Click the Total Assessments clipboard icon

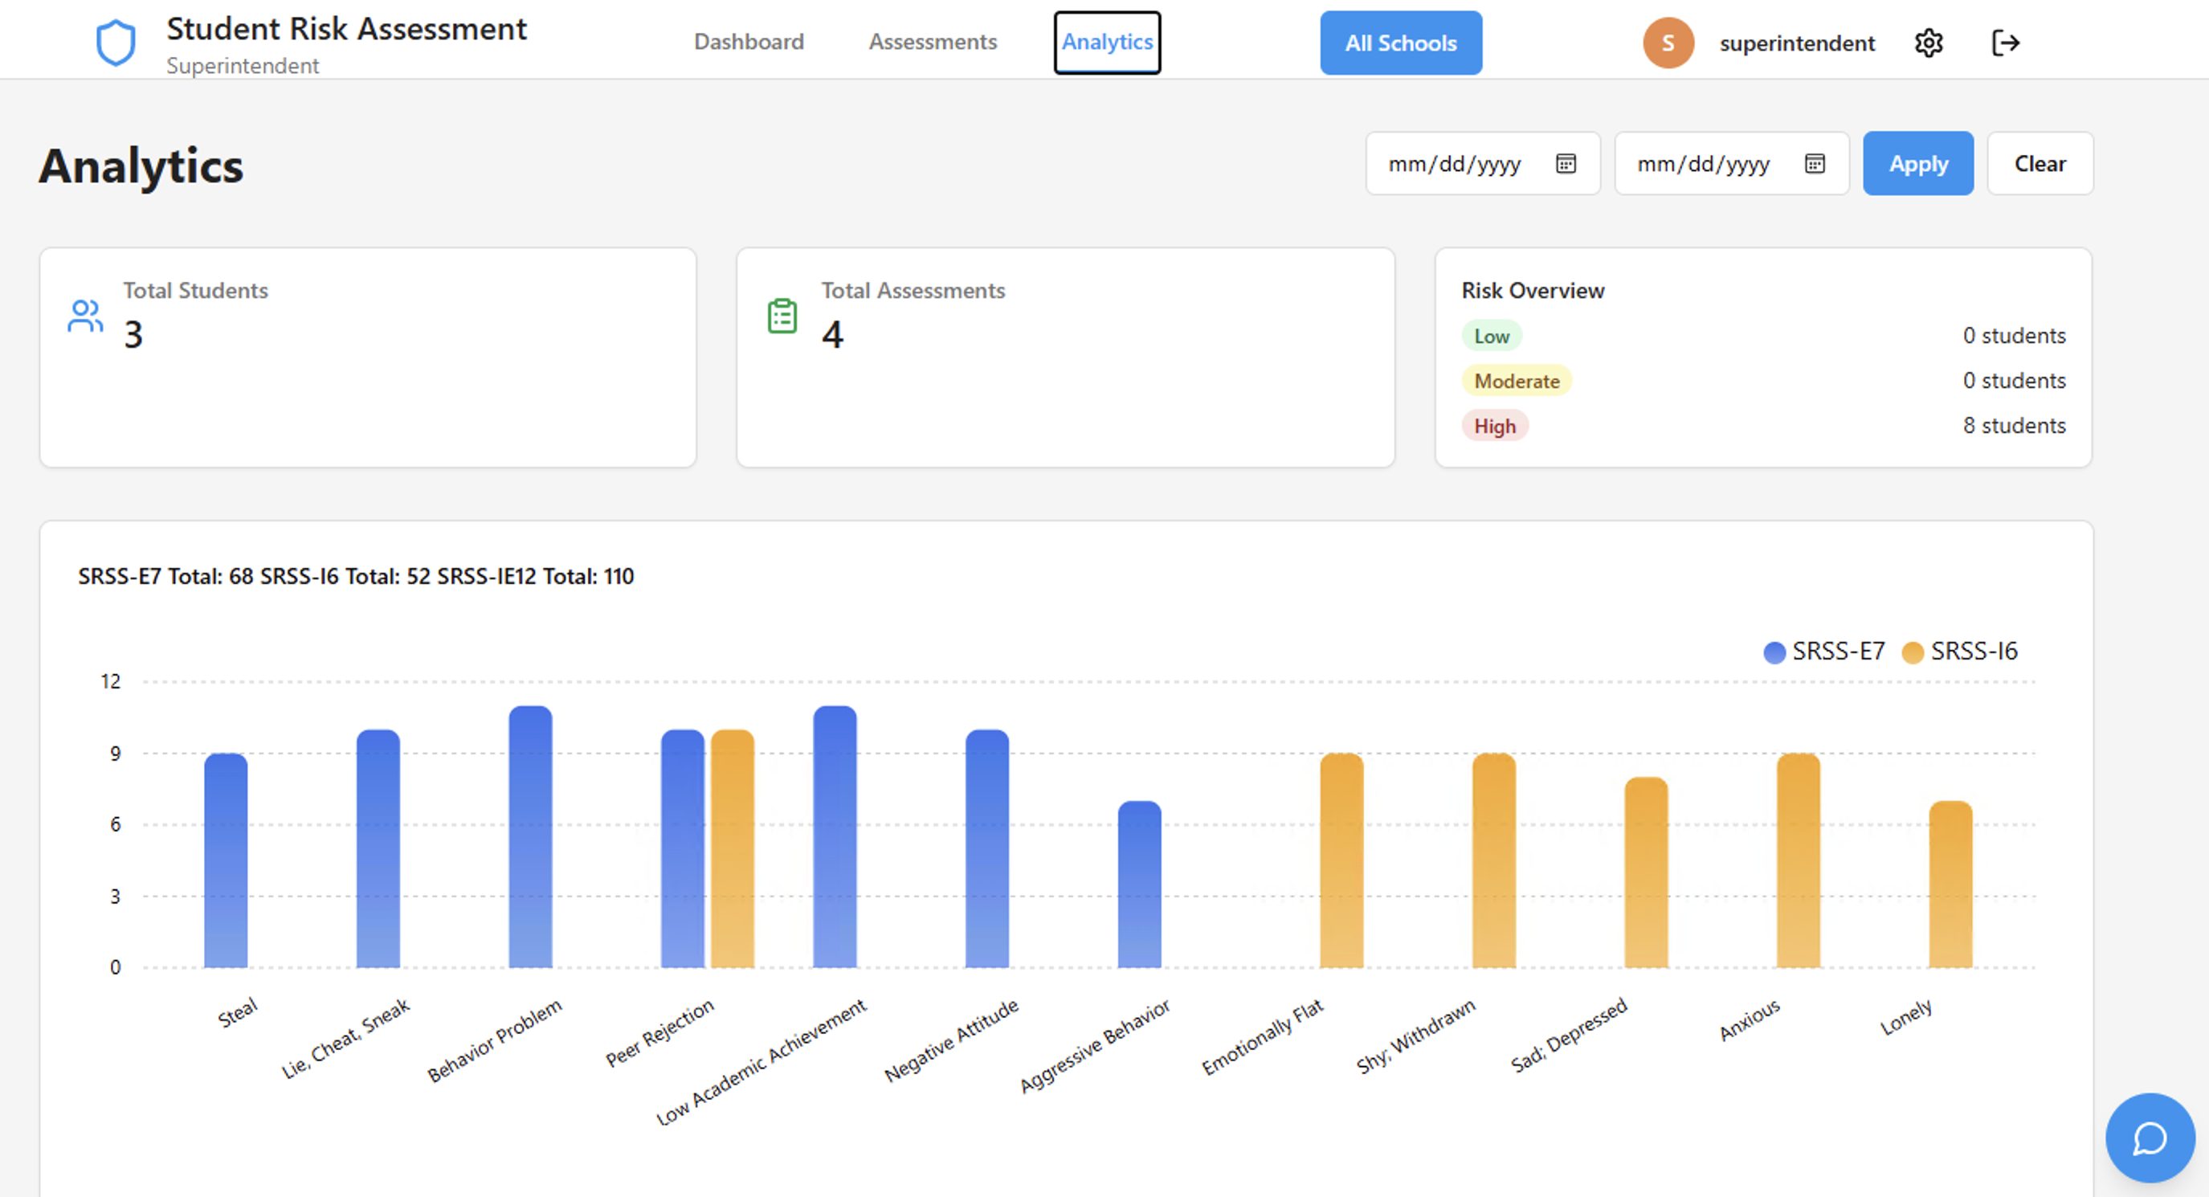pos(782,317)
